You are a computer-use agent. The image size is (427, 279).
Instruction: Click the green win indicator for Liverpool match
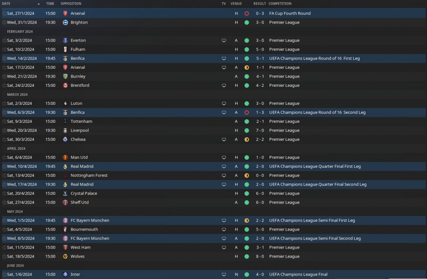247,130
